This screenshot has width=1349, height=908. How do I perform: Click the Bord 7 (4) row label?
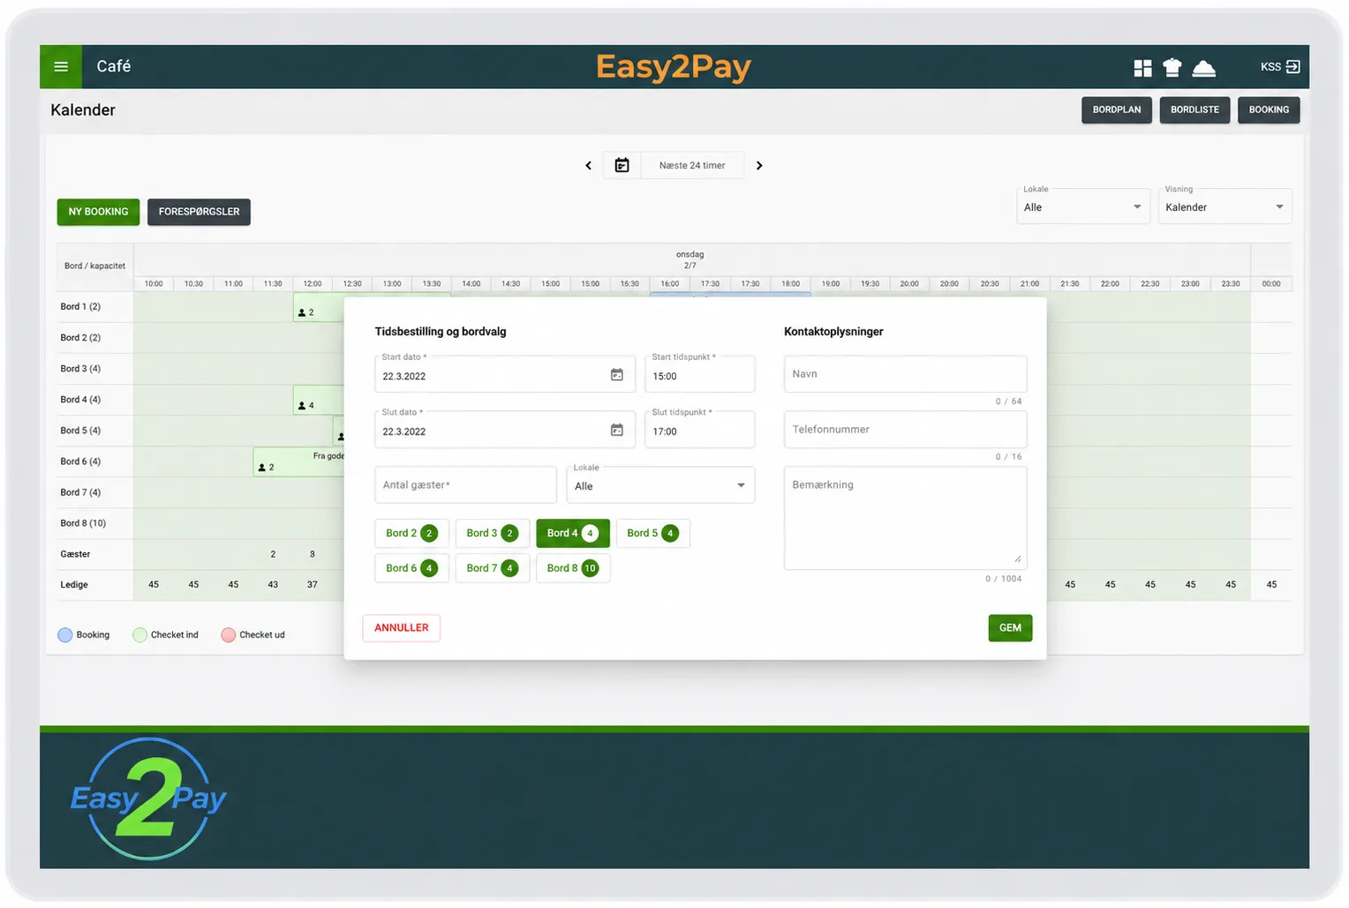[x=80, y=492]
